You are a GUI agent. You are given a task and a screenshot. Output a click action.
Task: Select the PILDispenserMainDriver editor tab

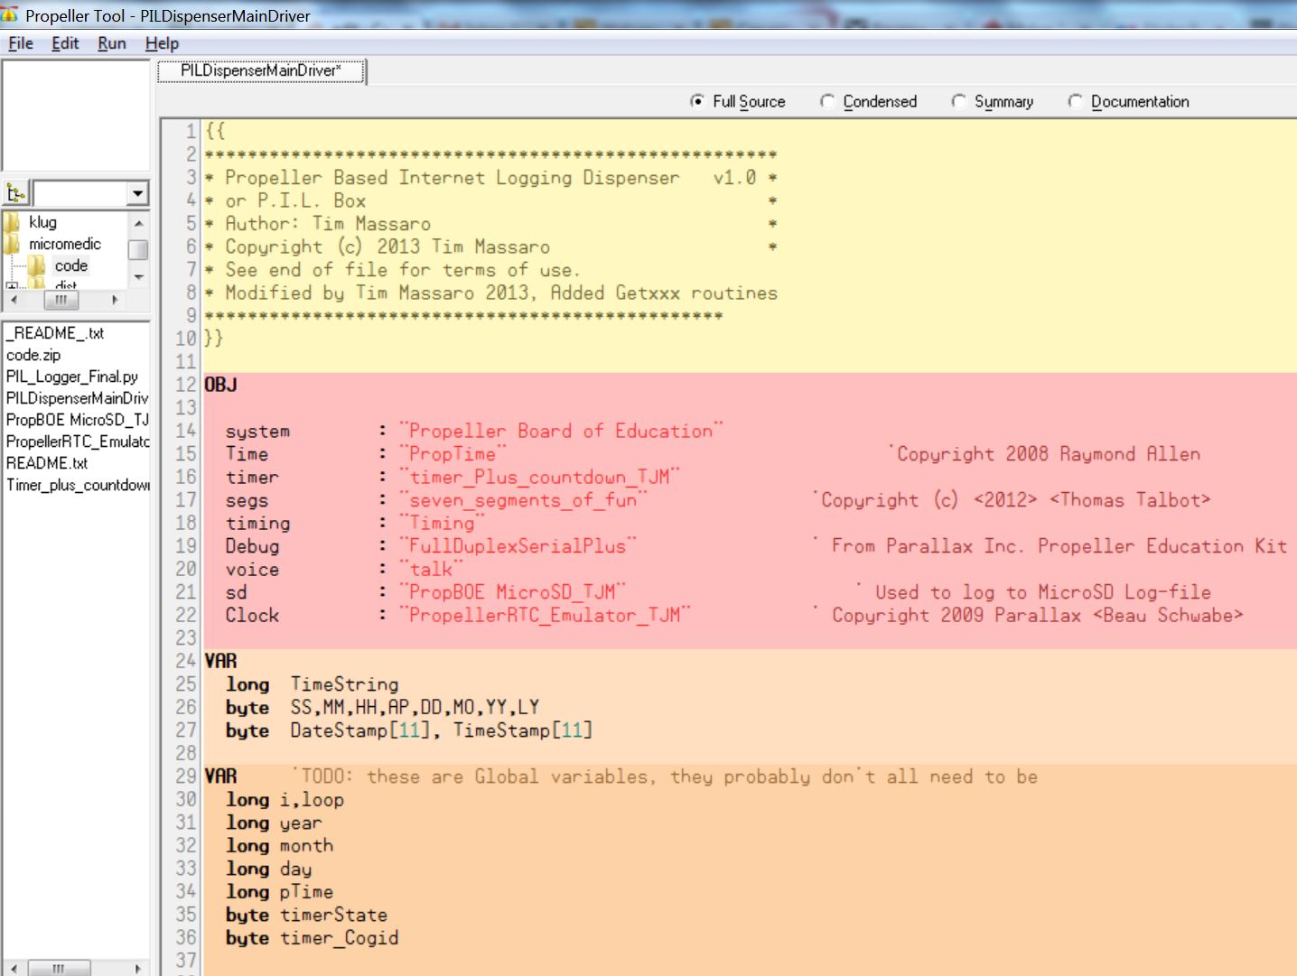click(262, 70)
